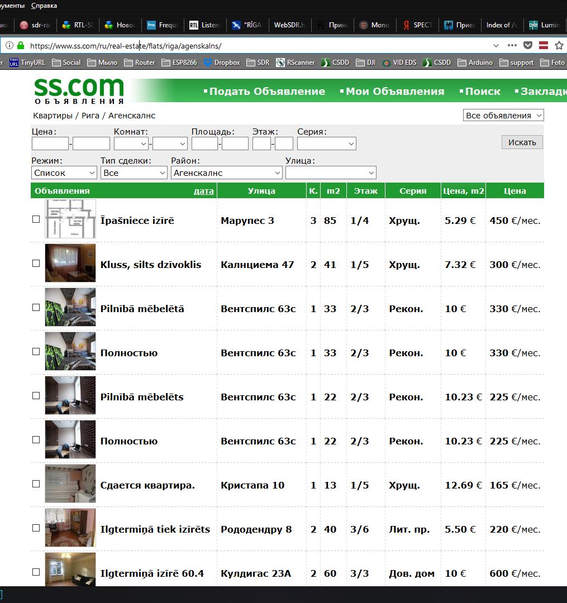Tick the checkbox for Полностью 22 m2 listing
567x603 pixels.
36,439
